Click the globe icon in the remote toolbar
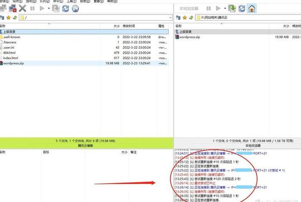Viewport: 301px width, 202px height. (x=75, y=9)
